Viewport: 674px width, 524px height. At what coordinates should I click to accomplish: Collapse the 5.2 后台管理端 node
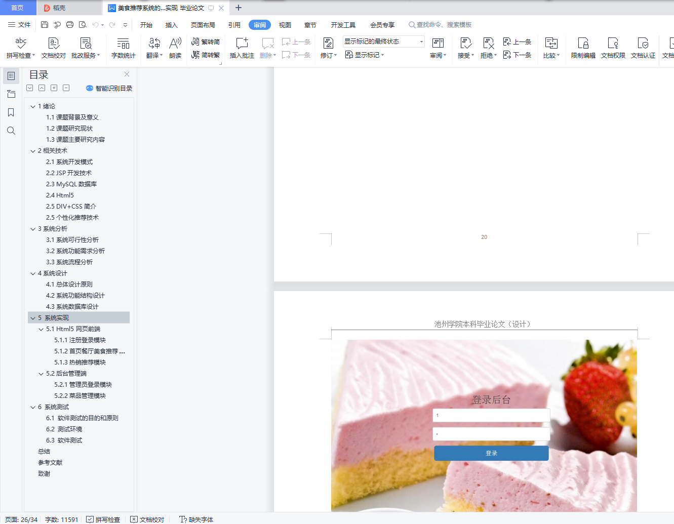pos(41,374)
